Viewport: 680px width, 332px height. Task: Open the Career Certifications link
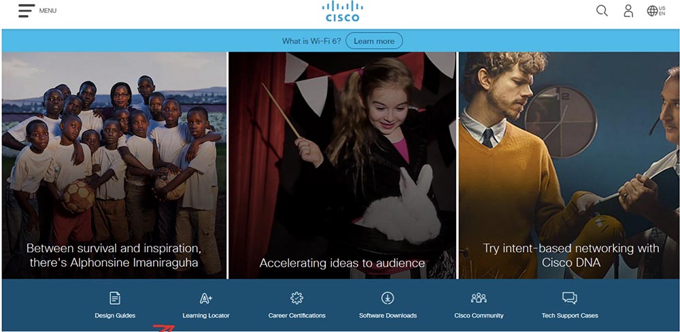point(296,316)
